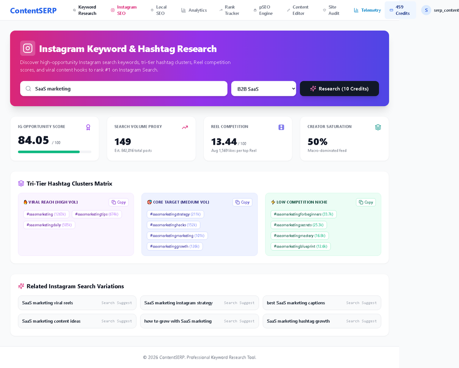Click the 13.44 reel competition value
Image resolution: width=459 pixels, height=368 pixels.
coord(224,142)
